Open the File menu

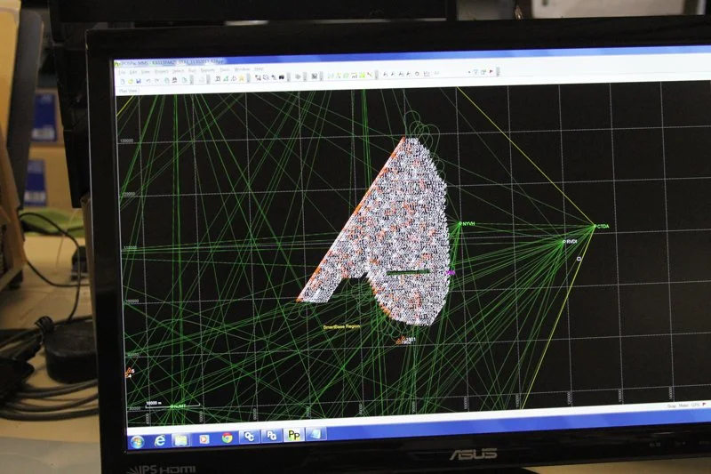123,72
